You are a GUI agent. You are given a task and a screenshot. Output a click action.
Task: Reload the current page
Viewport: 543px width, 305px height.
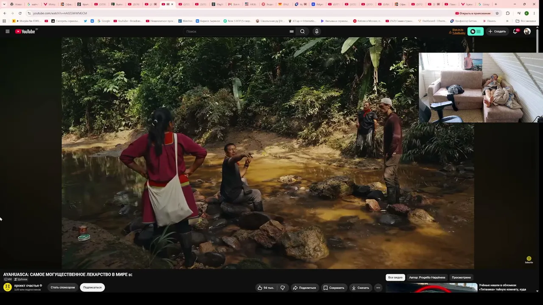(x=20, y=13)
